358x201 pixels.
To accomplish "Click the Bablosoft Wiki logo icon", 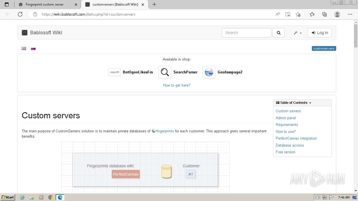I will [x=25, y=33].
